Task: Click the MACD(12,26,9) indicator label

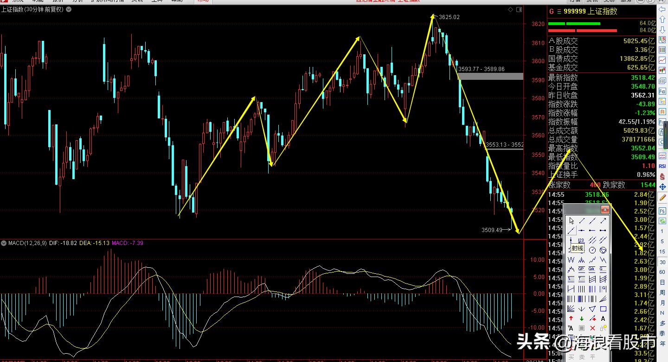Action: pyautogui.click(x=27, y=243)
